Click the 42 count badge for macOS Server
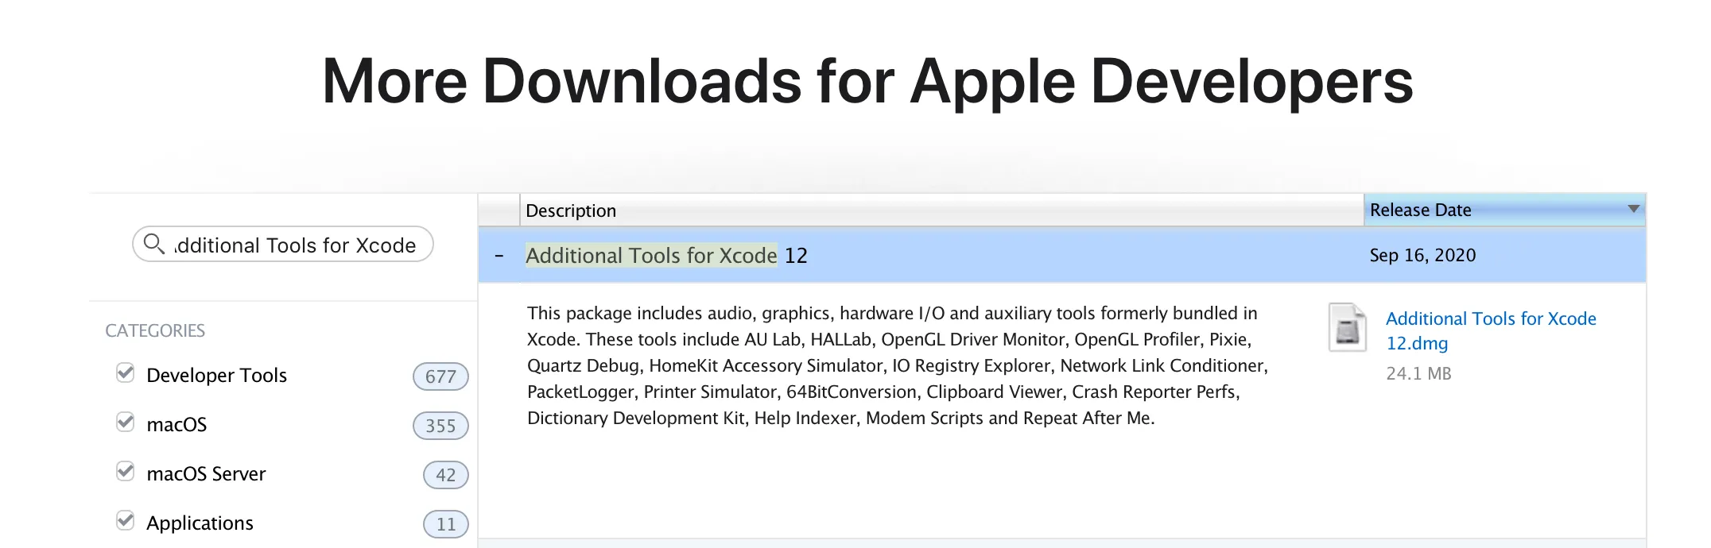The image size is (1711, 548). (446, 475)
